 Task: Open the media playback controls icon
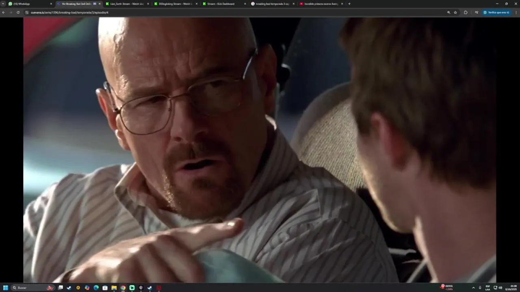point(477,13)
